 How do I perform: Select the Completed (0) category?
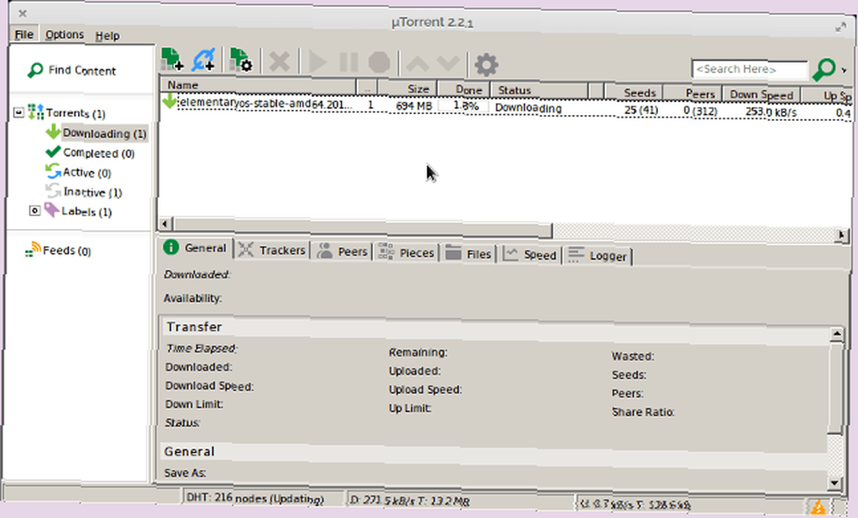tap(99, 154)
